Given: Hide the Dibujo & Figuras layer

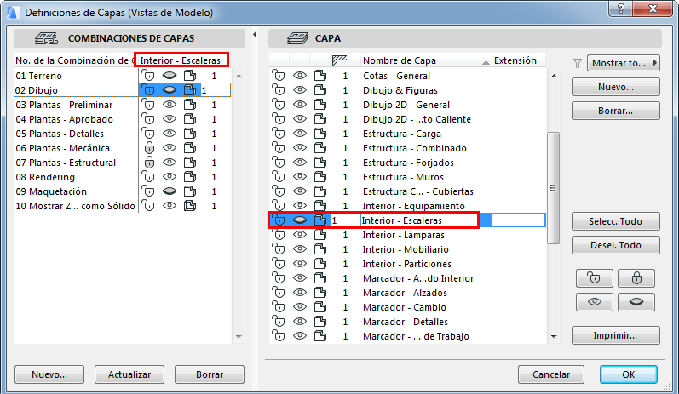Looking at the screenshot, I should (299, 90).
